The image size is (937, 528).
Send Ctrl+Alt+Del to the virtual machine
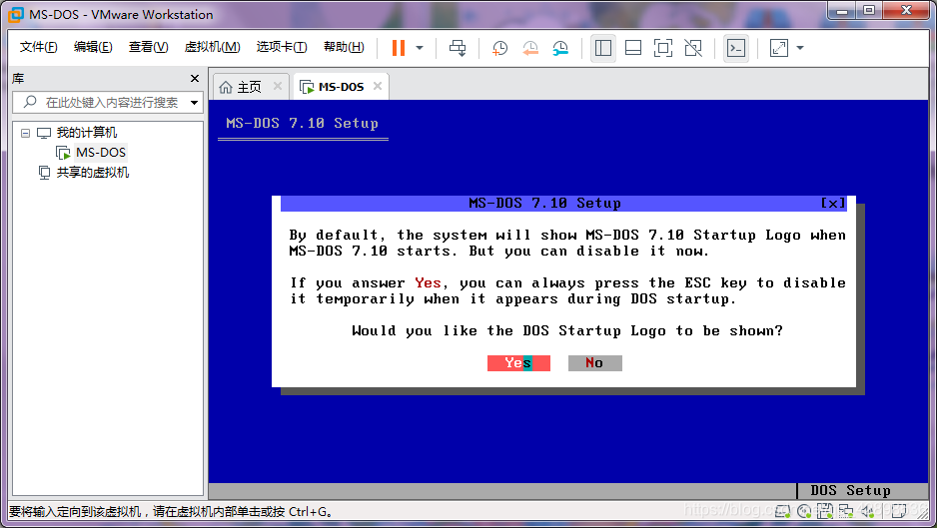point(458,48)
